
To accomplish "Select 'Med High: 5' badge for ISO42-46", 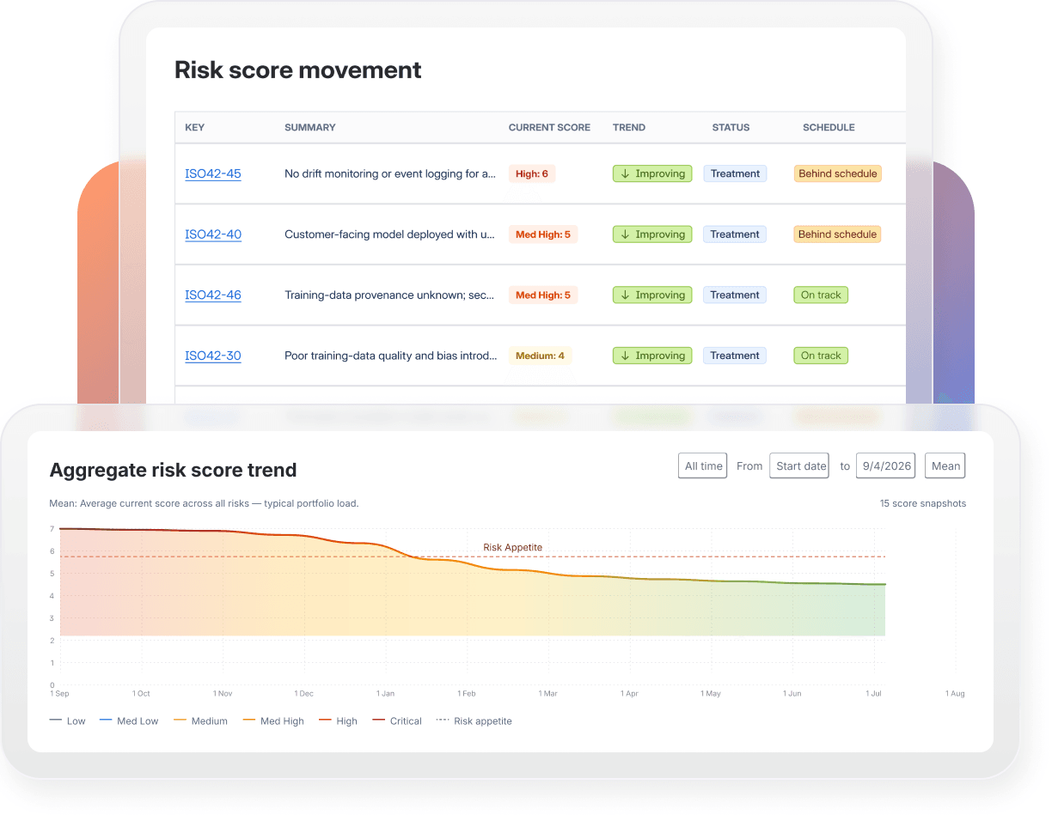I will point(543,295).
